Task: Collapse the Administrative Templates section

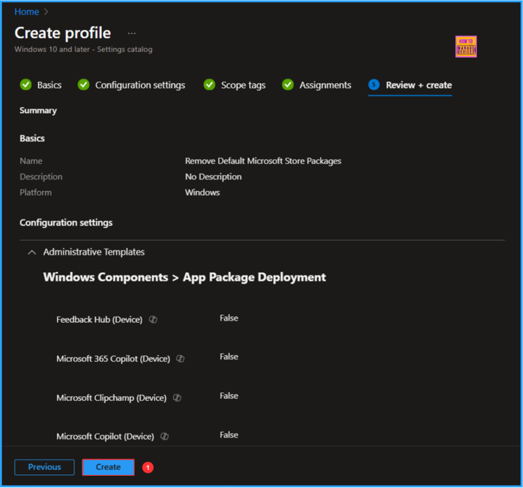Action: [32, 252]
